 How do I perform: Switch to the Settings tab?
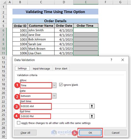point(22,69)
